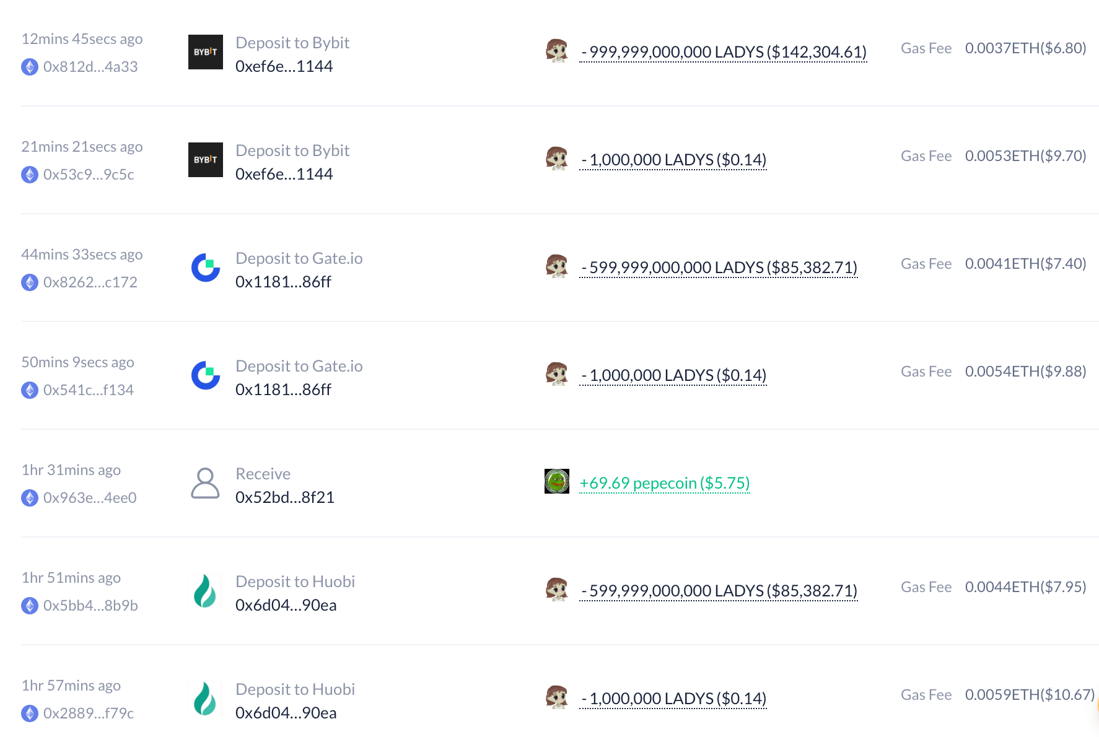Open sender address 0x52bd...8f21

coord(284,497)
